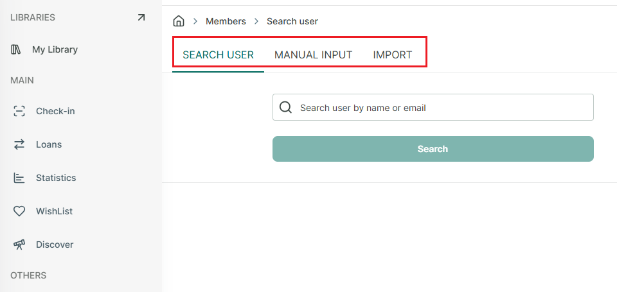Click the magnifier icon in search field
Screen dimensions: 617x292
pos(285,107)
